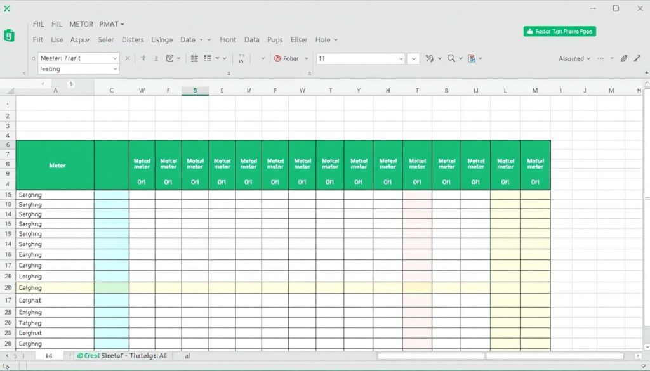Click the cancel X icon beside Meeter box
Viewport: 650px width, 371px height.
pyautogui.click(x=128, y=58)
